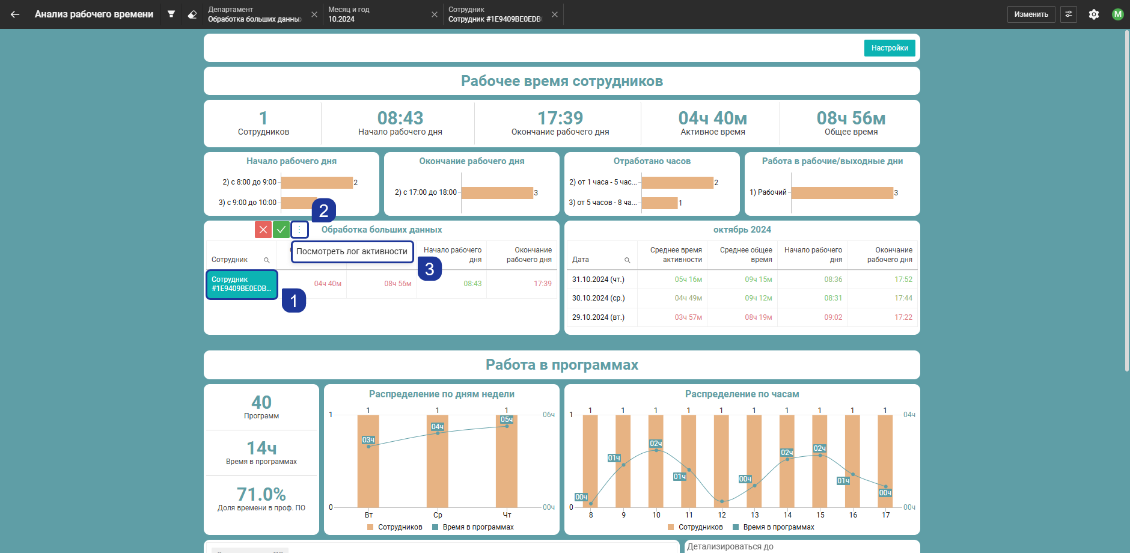Remove the Сотрудник filter chip

point(555,14)
